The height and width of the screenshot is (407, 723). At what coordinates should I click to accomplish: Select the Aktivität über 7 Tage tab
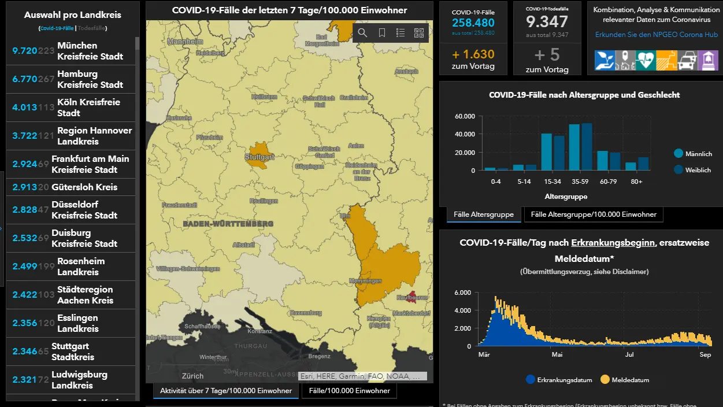[x=226, y=391]
